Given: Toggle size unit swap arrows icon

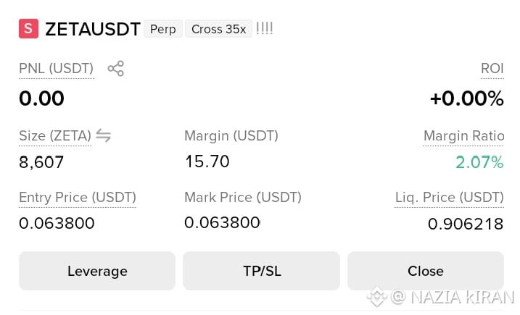Looking at the screenshot, I should point(103,135).
